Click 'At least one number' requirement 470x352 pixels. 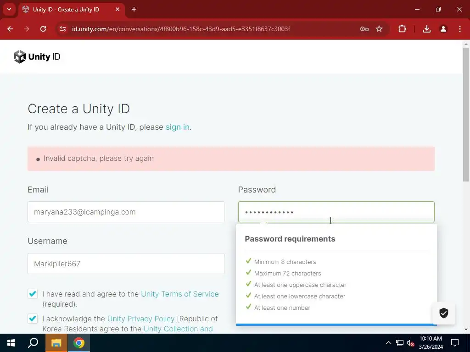tap(282, 308)
